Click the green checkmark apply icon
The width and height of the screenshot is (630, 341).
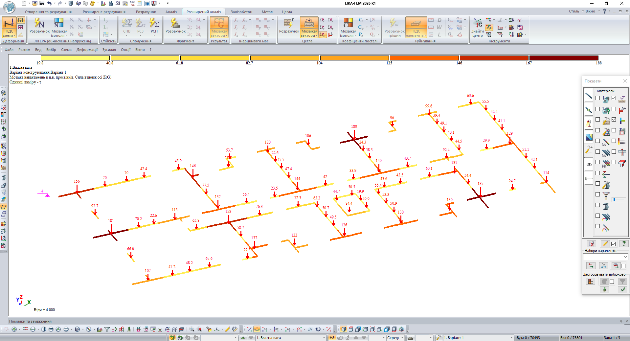pos(622,289)
